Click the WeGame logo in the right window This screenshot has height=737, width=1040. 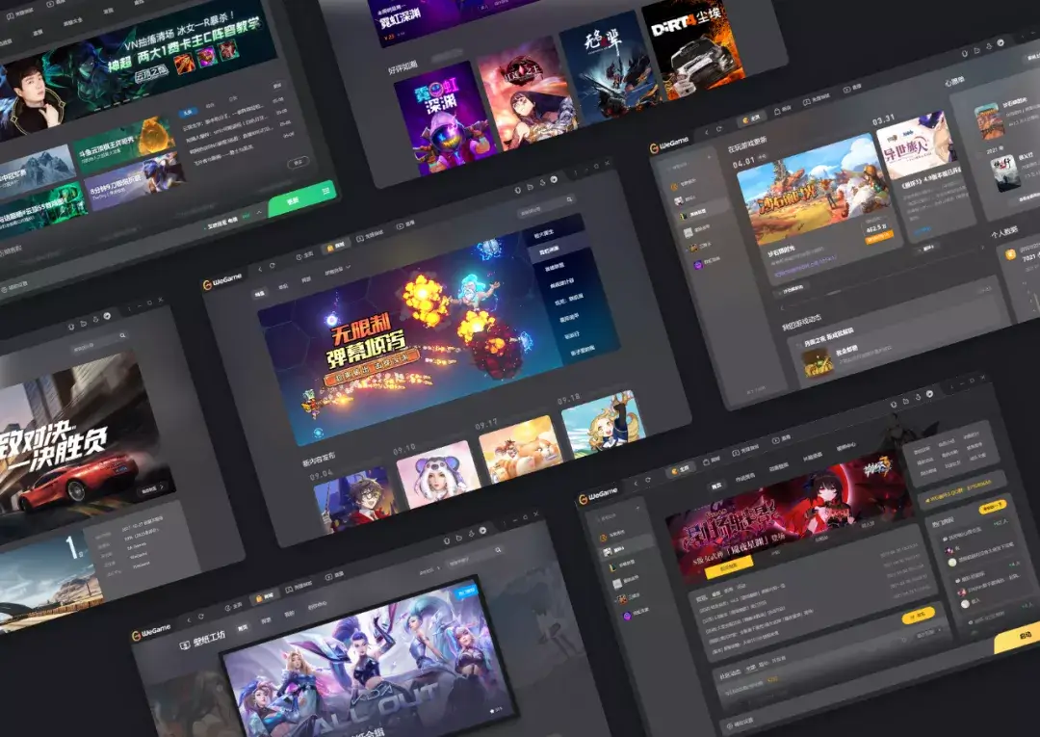pos(670,144)
